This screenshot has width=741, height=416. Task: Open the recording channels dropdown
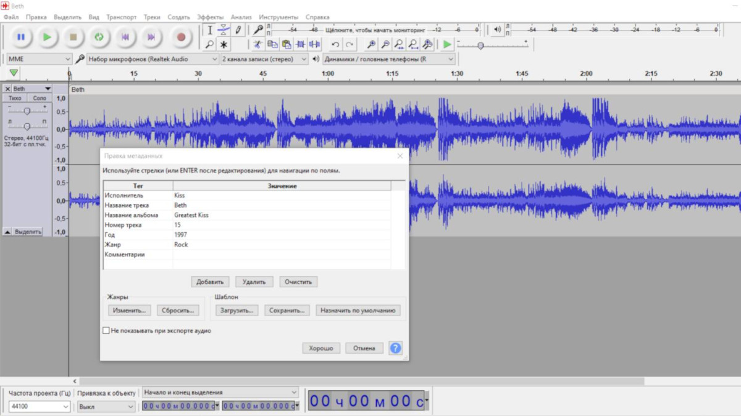(264, 59)
